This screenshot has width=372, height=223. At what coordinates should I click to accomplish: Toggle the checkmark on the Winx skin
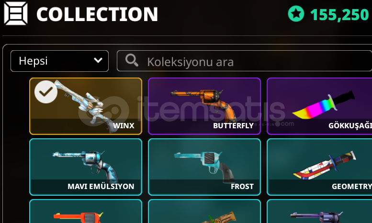[x=46, y=92]
